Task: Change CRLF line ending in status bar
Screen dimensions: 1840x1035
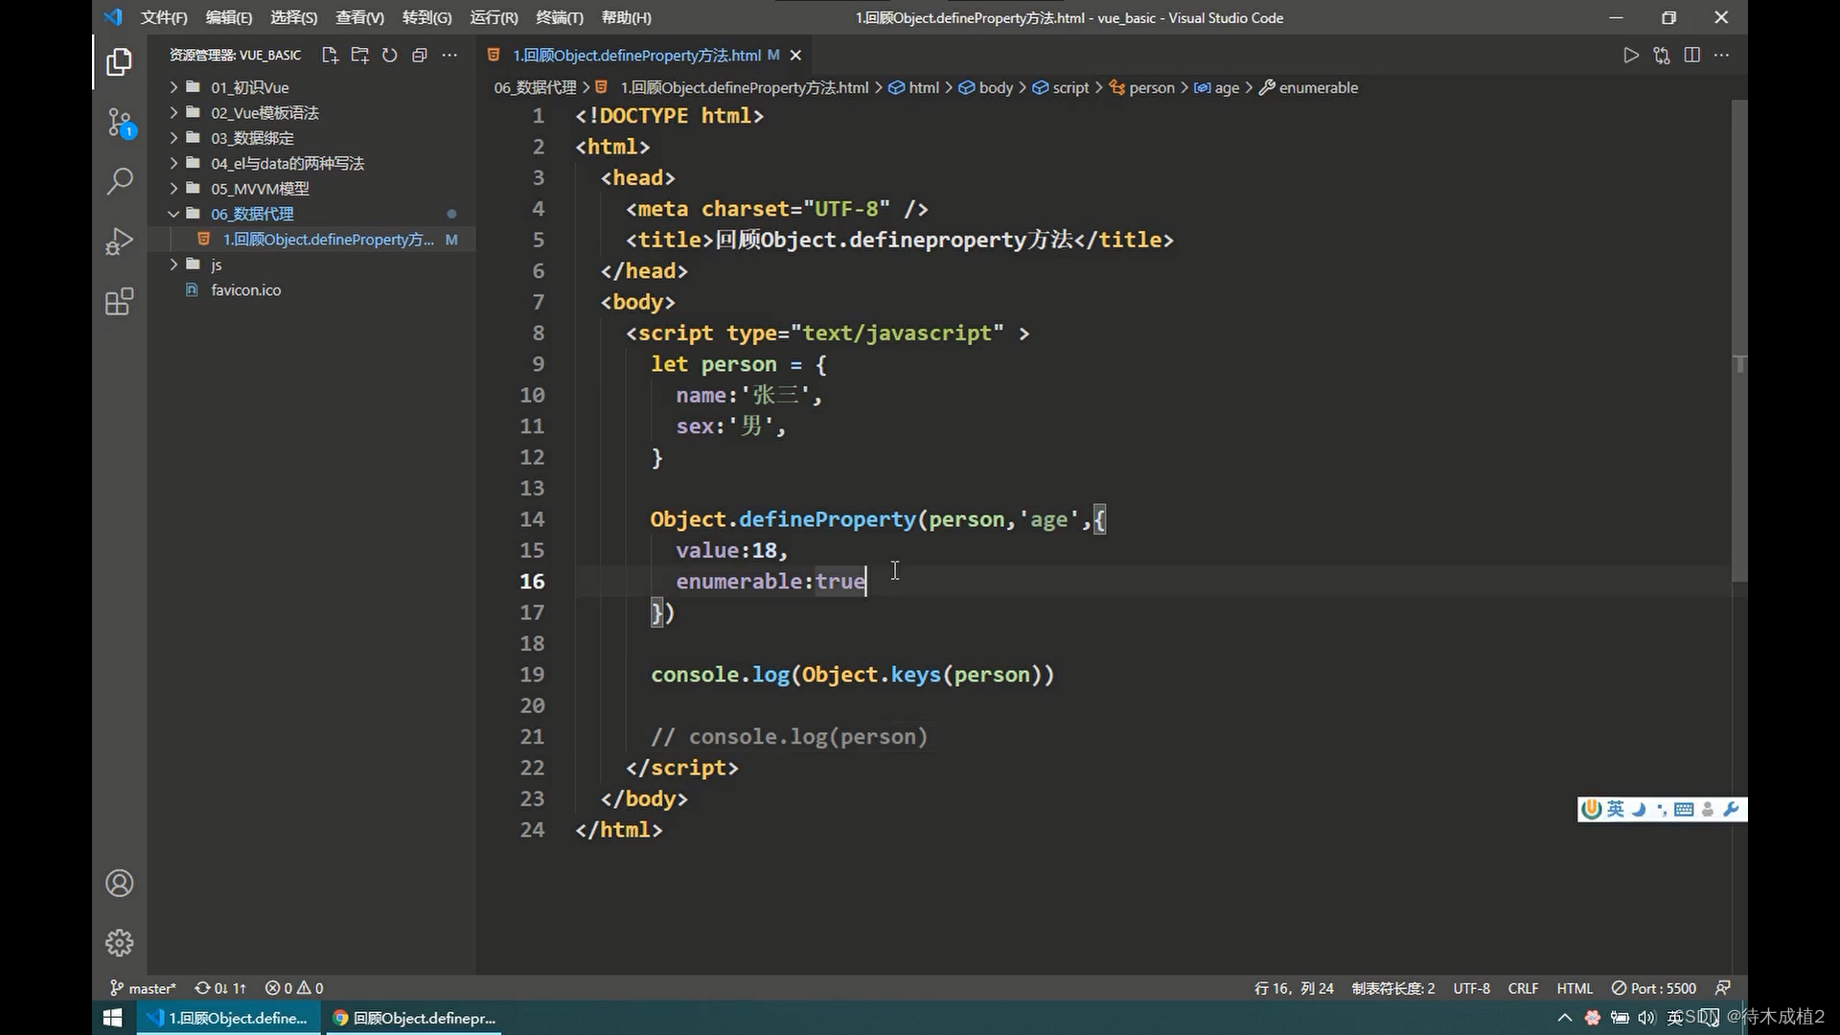Action: (1523, 988)
